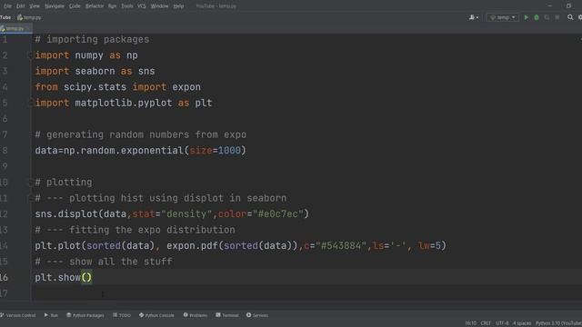This screenshot has height=327, width=582.
Task: Select the temp.py editor tab
Action: click(x=15, y=28)
